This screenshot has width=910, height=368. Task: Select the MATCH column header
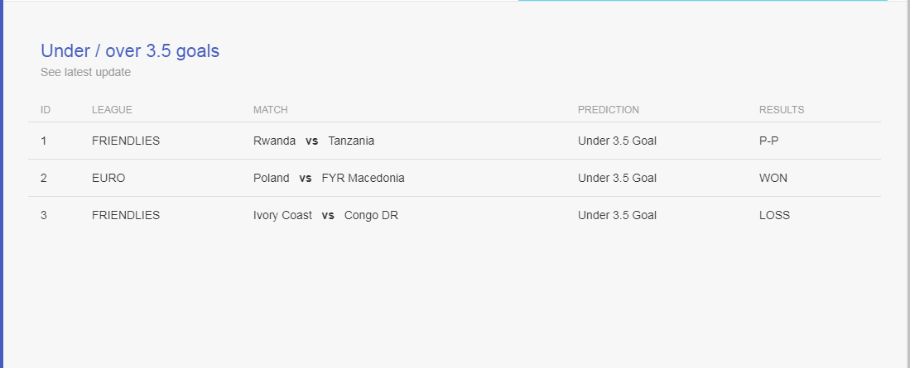pos(271,109)
